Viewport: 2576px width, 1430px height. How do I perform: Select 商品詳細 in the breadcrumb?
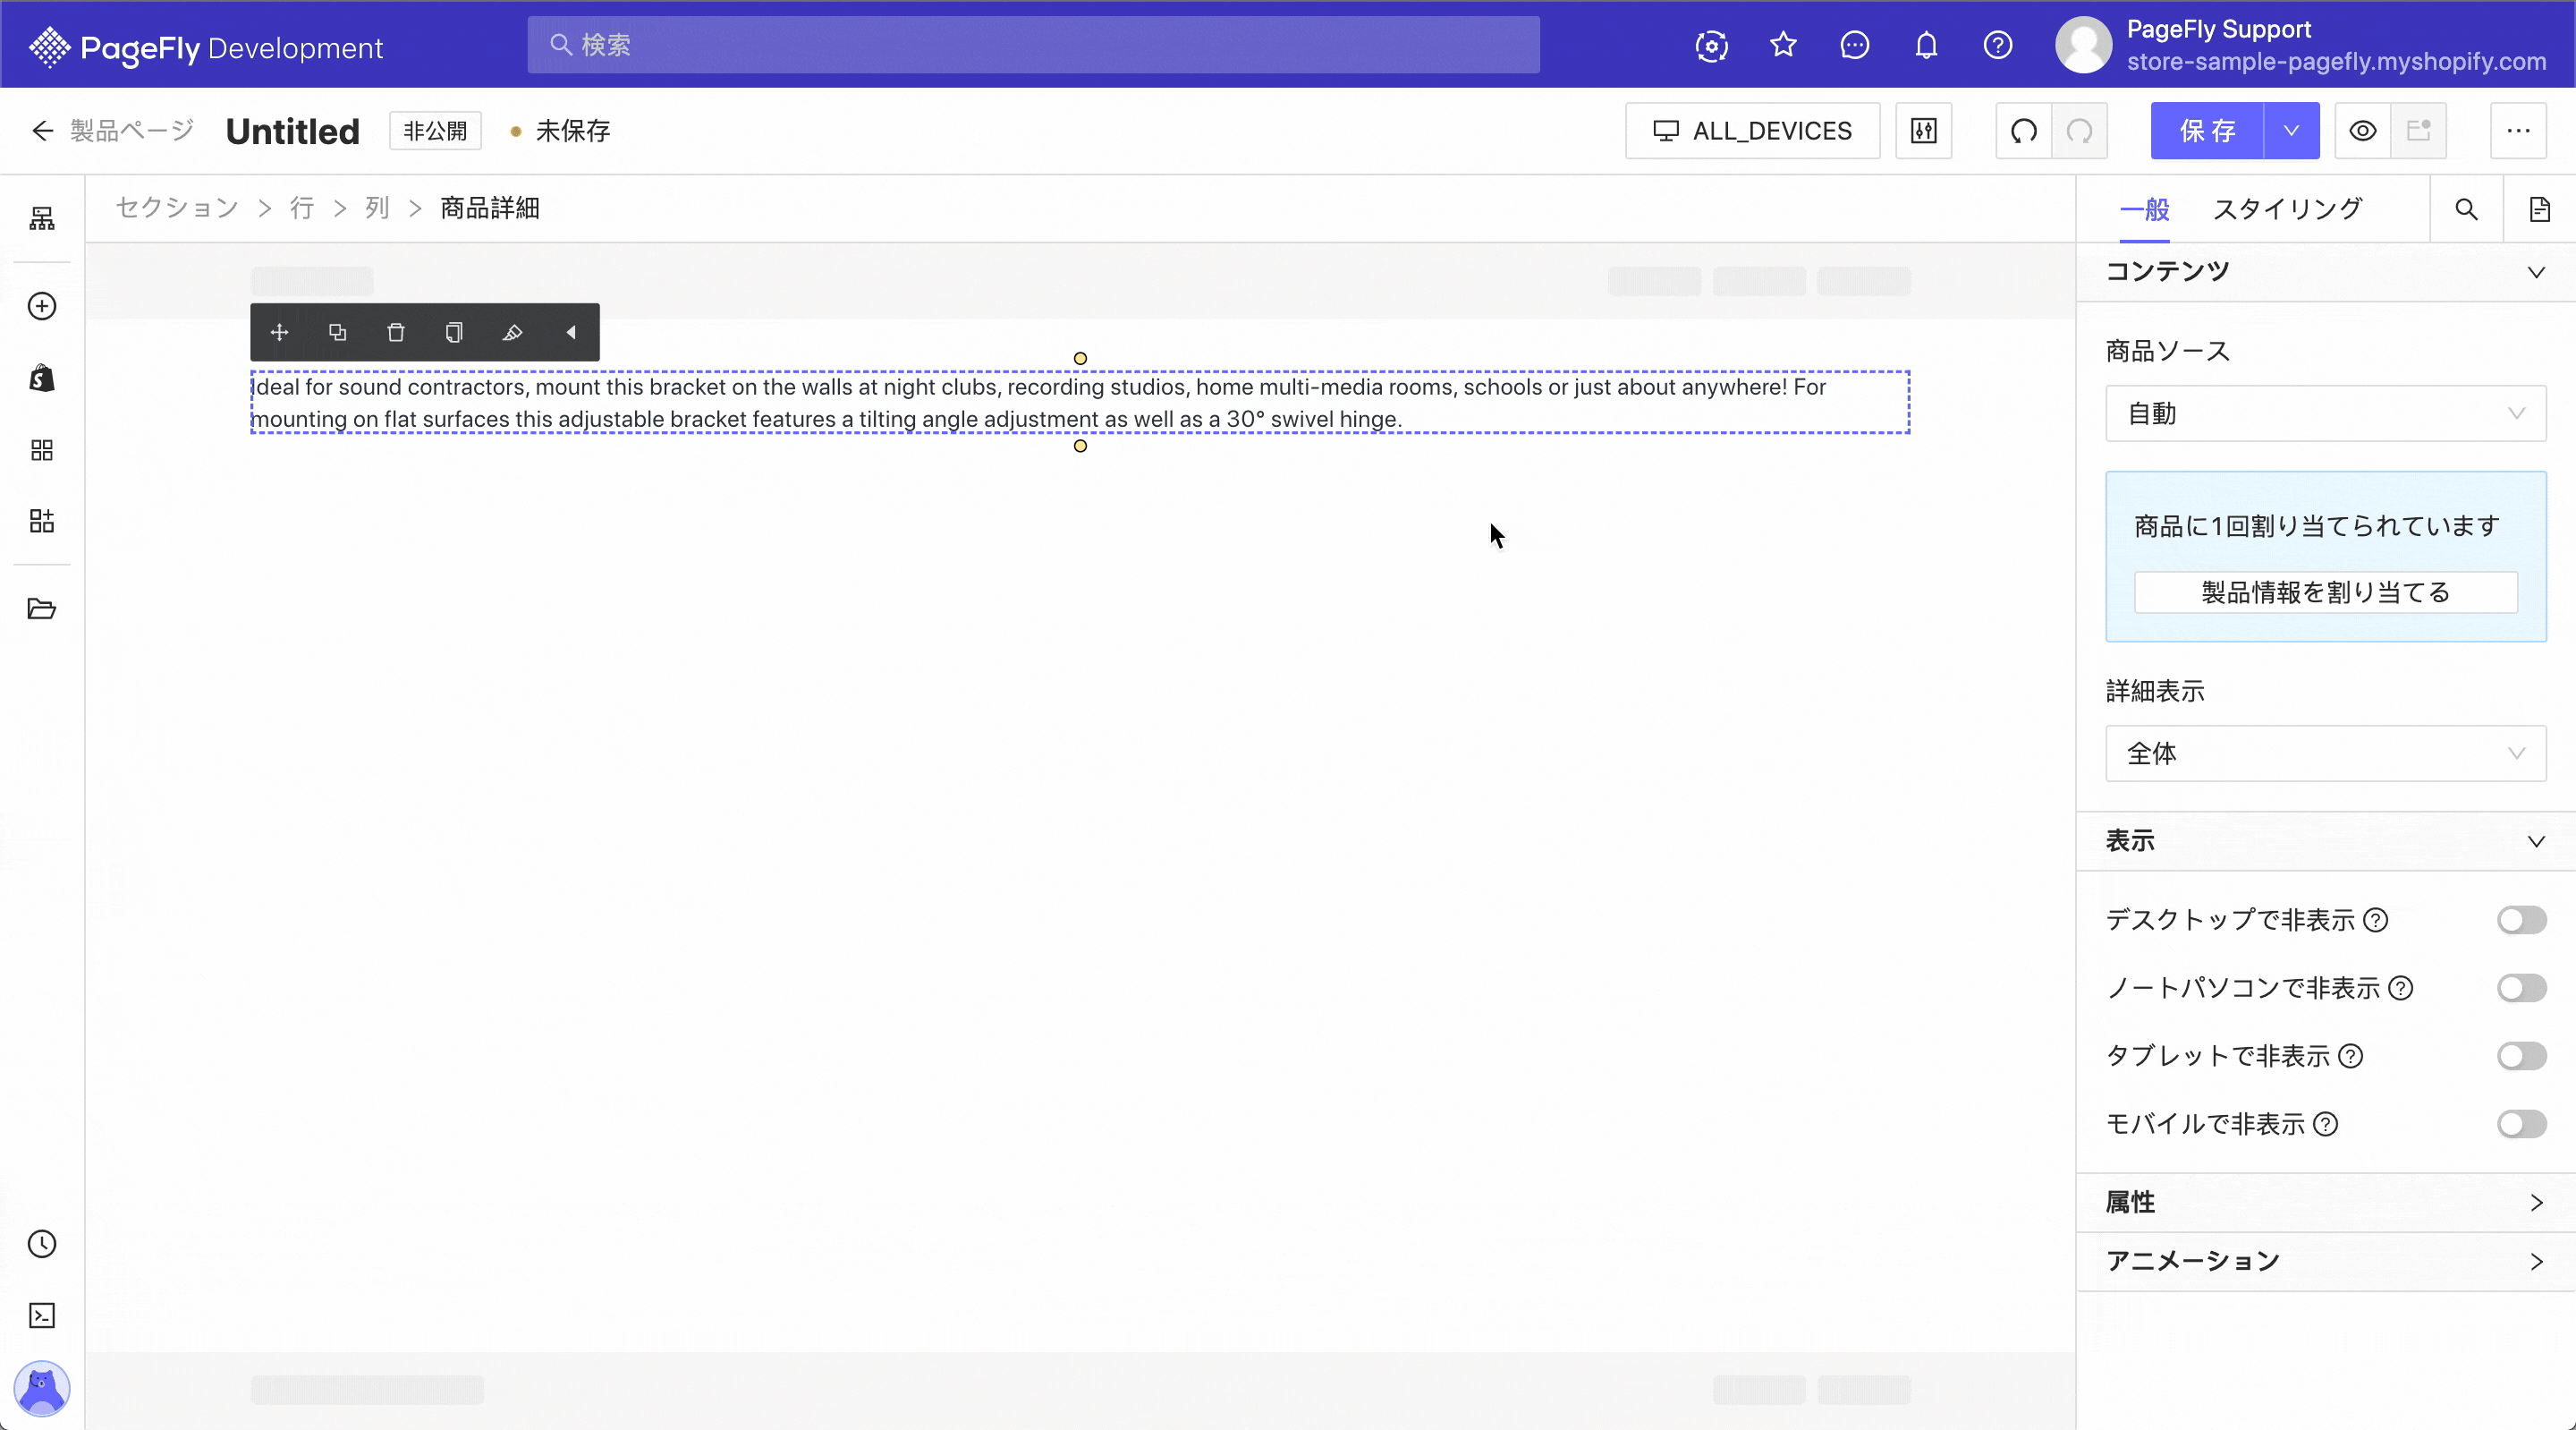(x=490, y=207)
